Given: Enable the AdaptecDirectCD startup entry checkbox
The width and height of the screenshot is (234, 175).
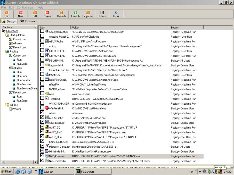Looking at the screenshot, I should pos(42,32).
